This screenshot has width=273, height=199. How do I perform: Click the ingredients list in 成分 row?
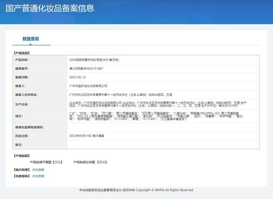pos(156,116)
